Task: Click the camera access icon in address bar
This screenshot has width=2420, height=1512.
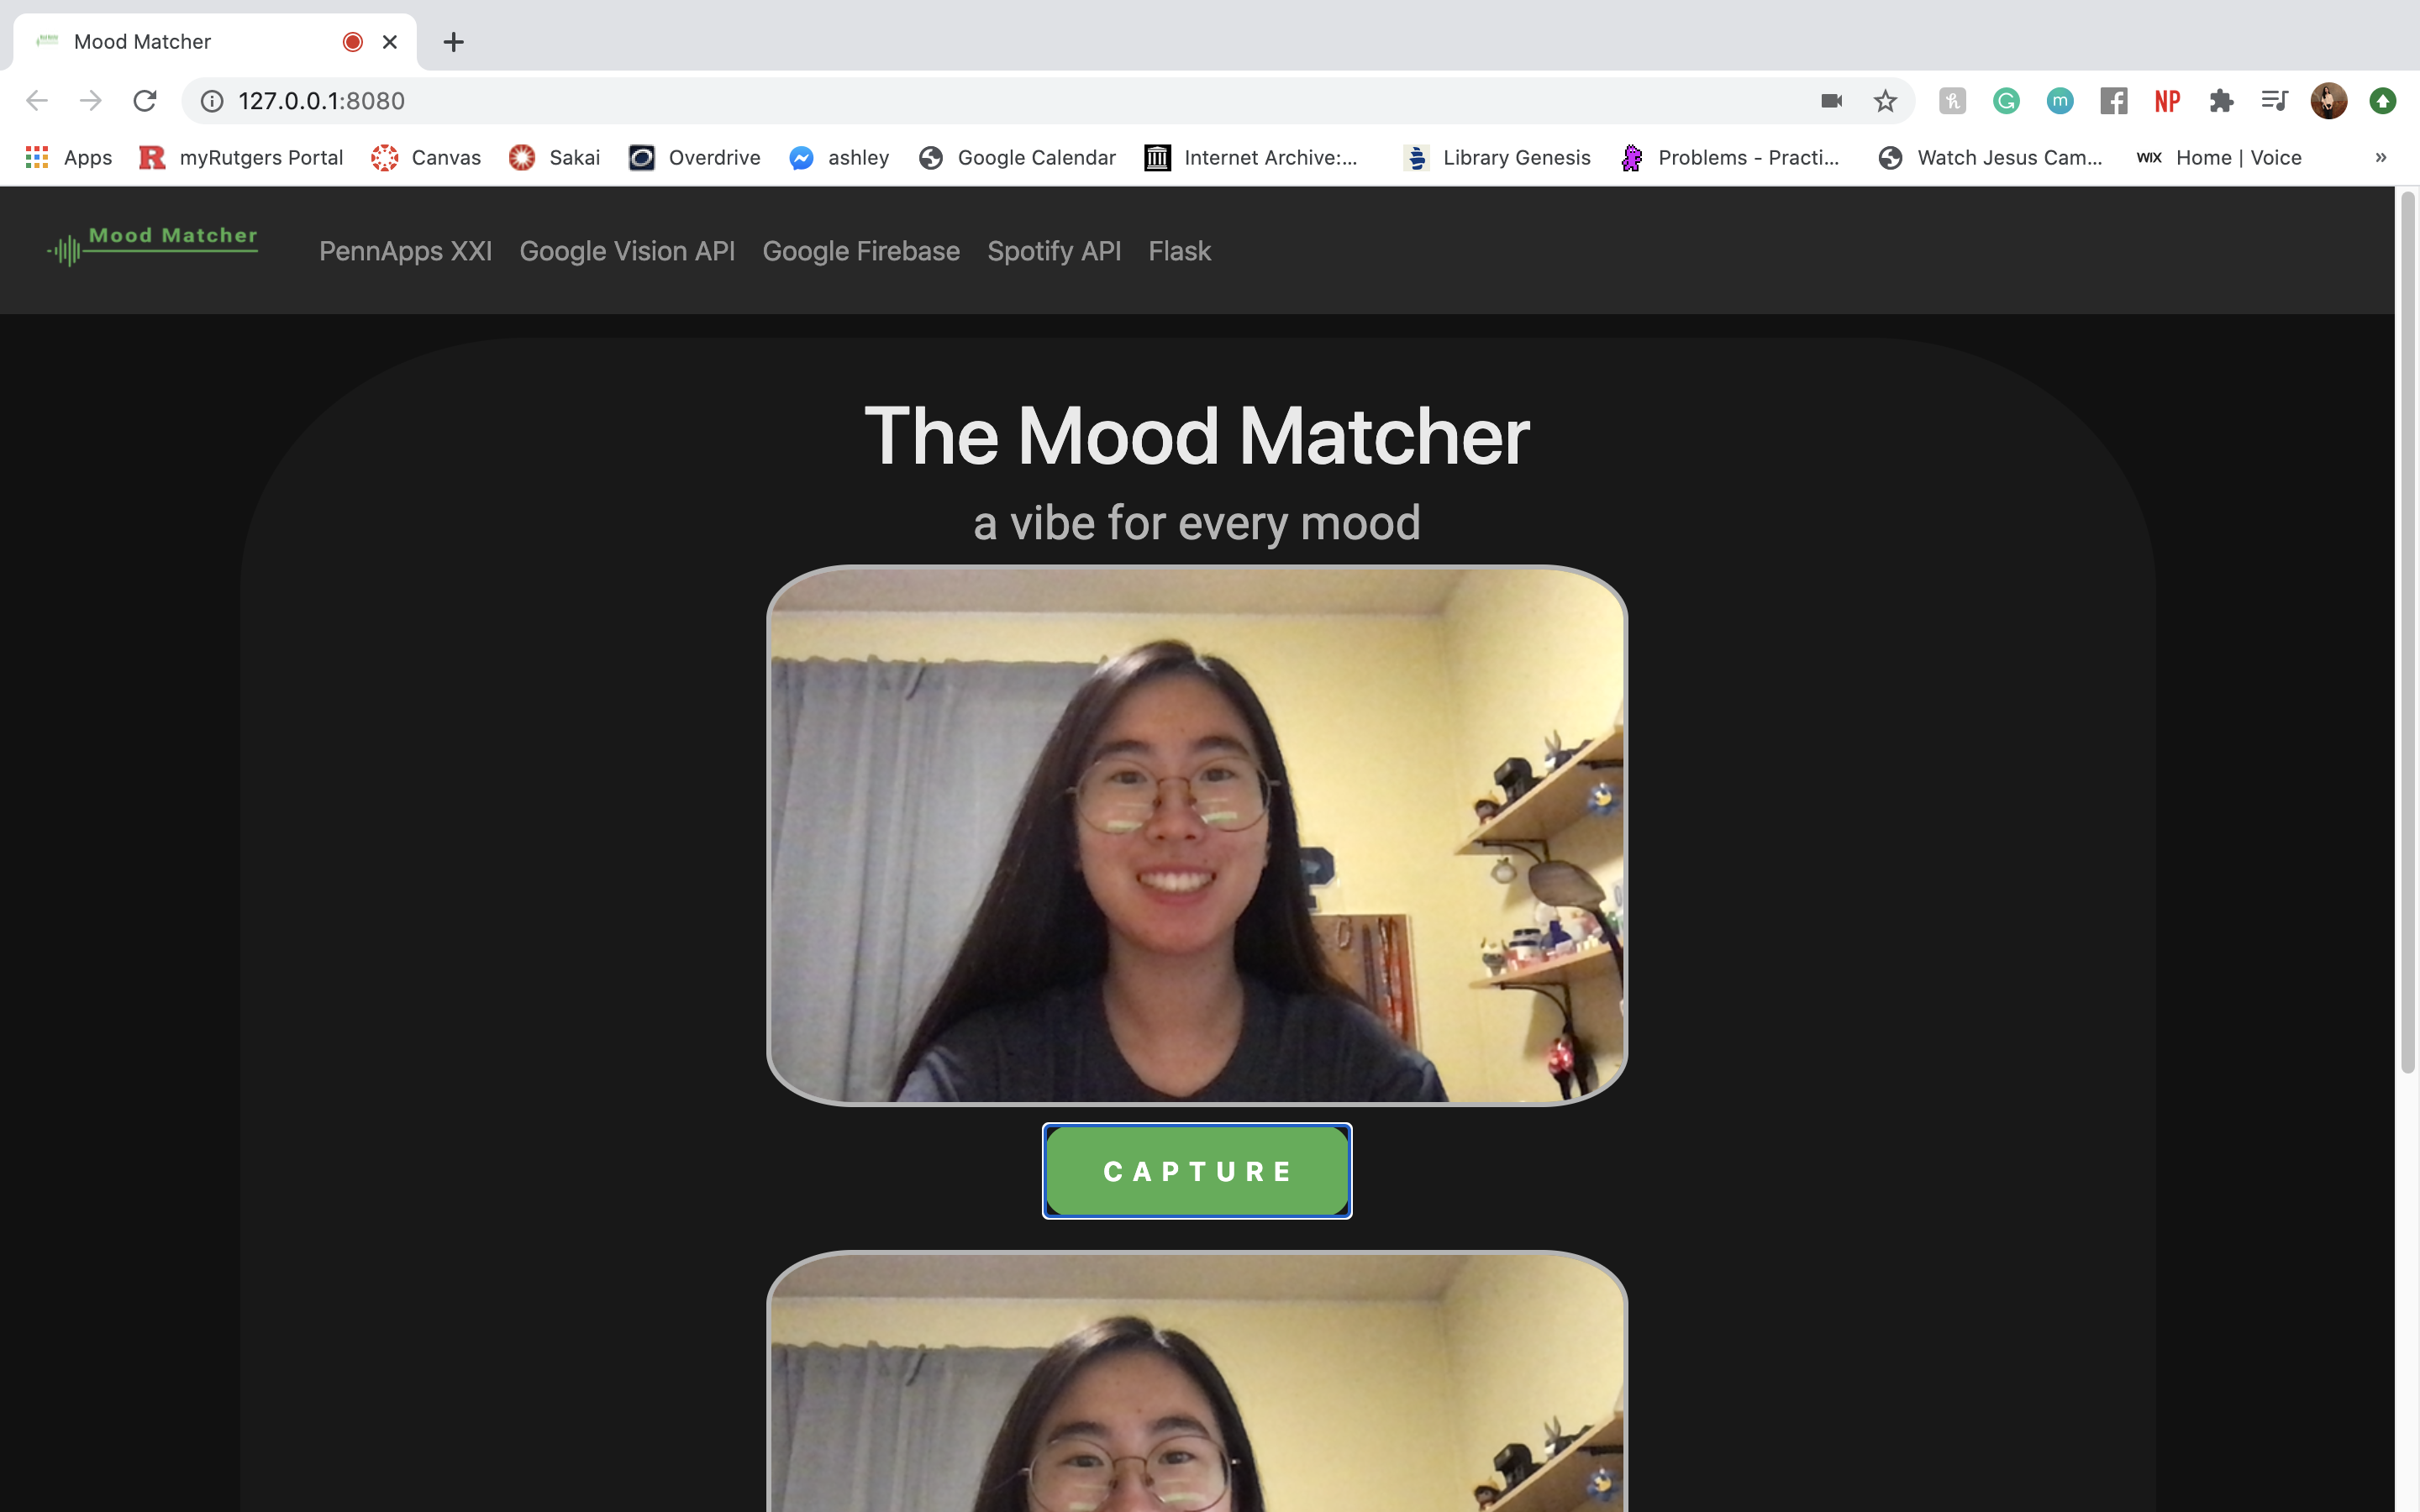Action: 1831,101
